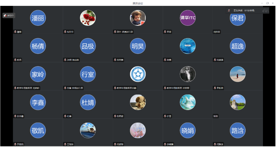This screenshot has height=147, width=277.
Task: Click the teddy bear profile avatar
Action: coord(138,102)
